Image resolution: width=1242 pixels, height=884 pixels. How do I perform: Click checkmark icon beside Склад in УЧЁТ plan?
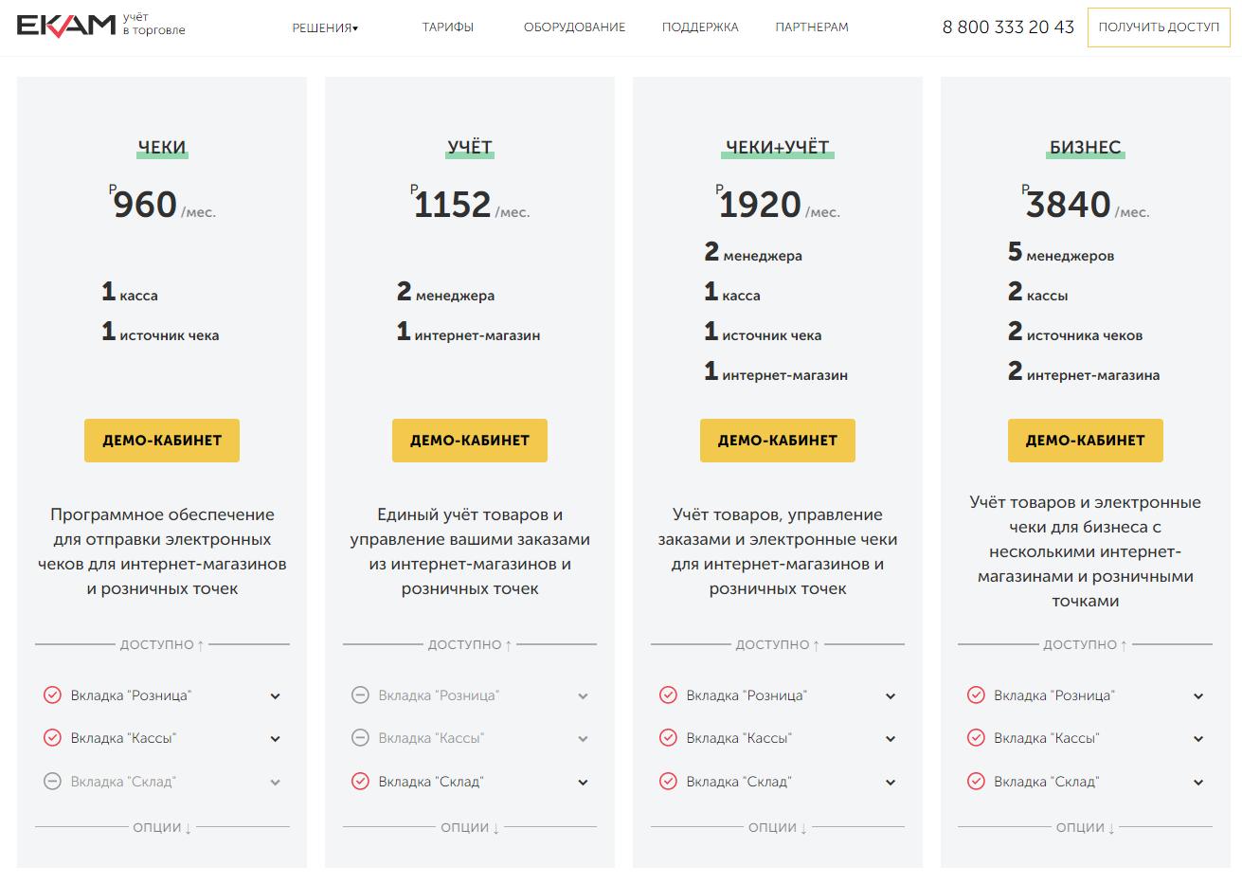click(x=360, y=782)
